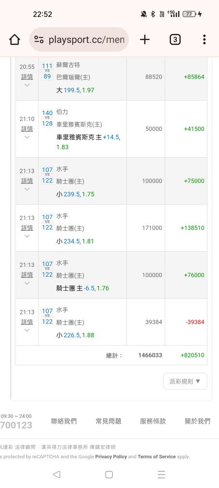This screenshot has height=488, width=219.
Task: Tap Android back navigation button
Action: click(x=56, y=474)
